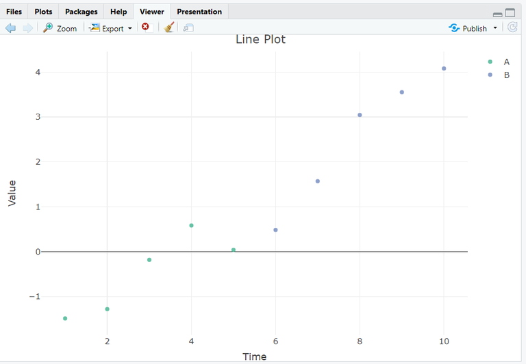526x364 pixels.
Task: Switch to the Files tab
Action: [x=14, y=12]
